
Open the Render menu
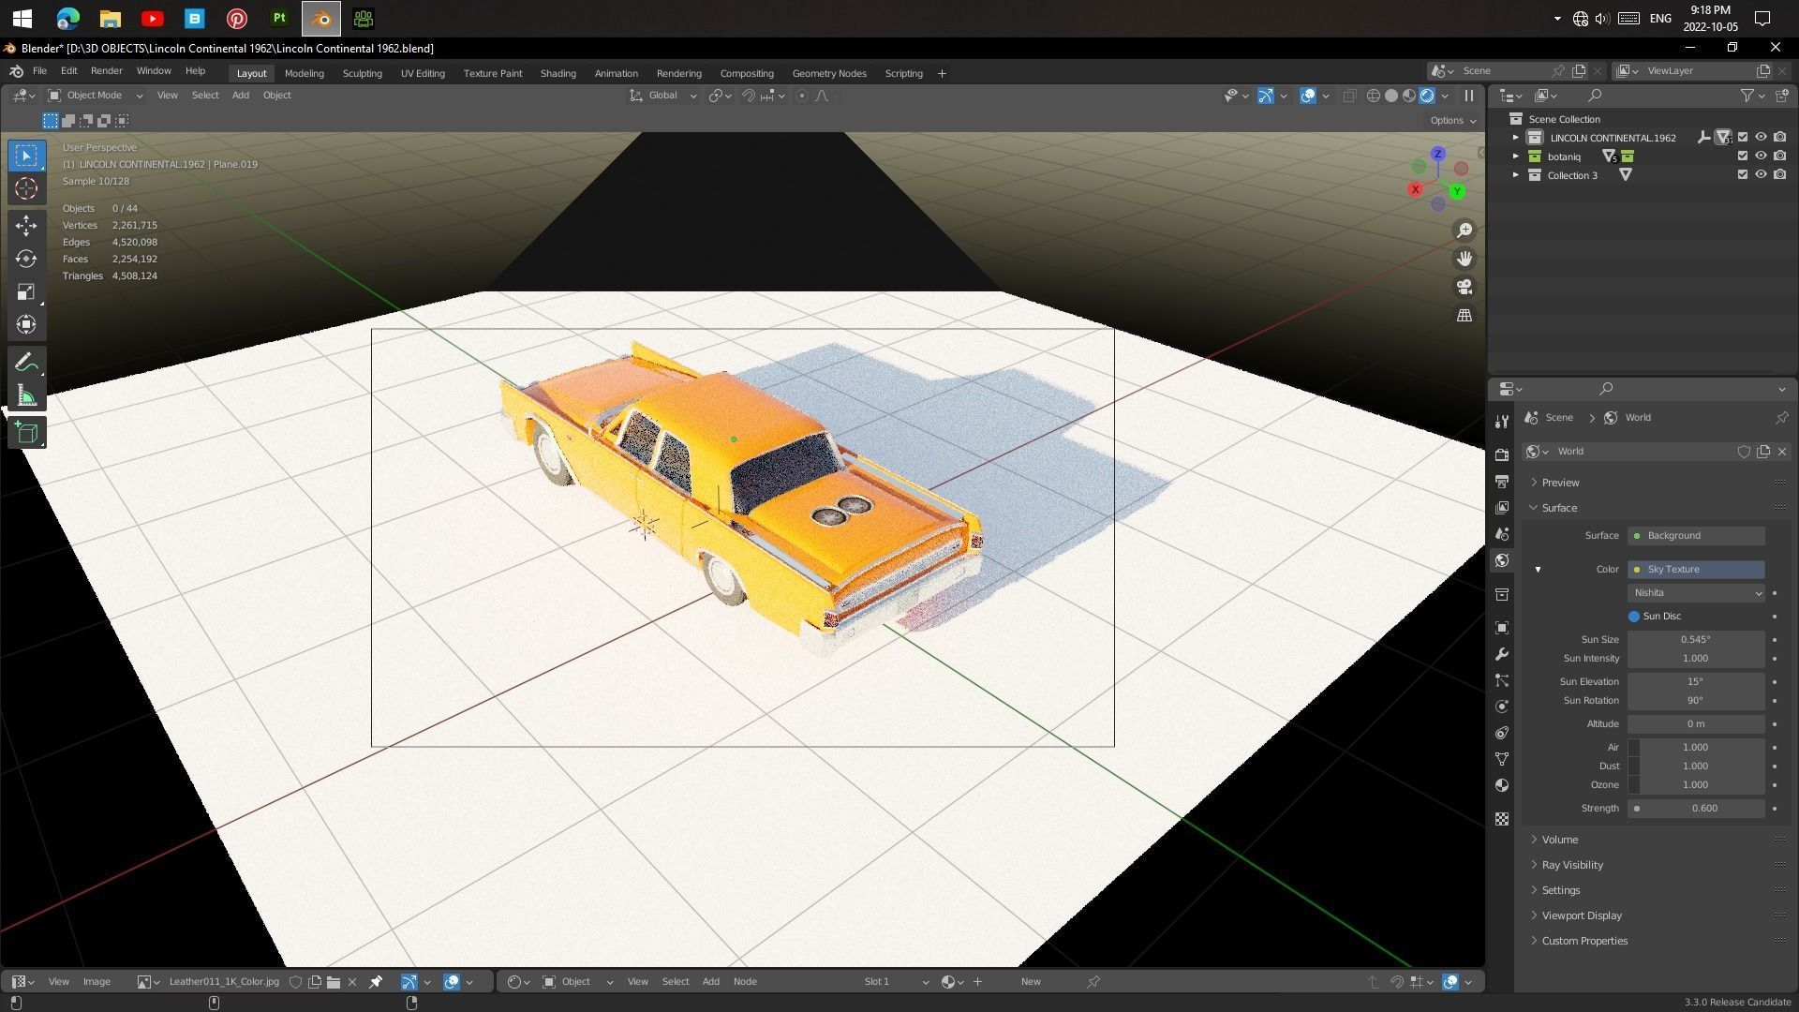click(106, 71)
